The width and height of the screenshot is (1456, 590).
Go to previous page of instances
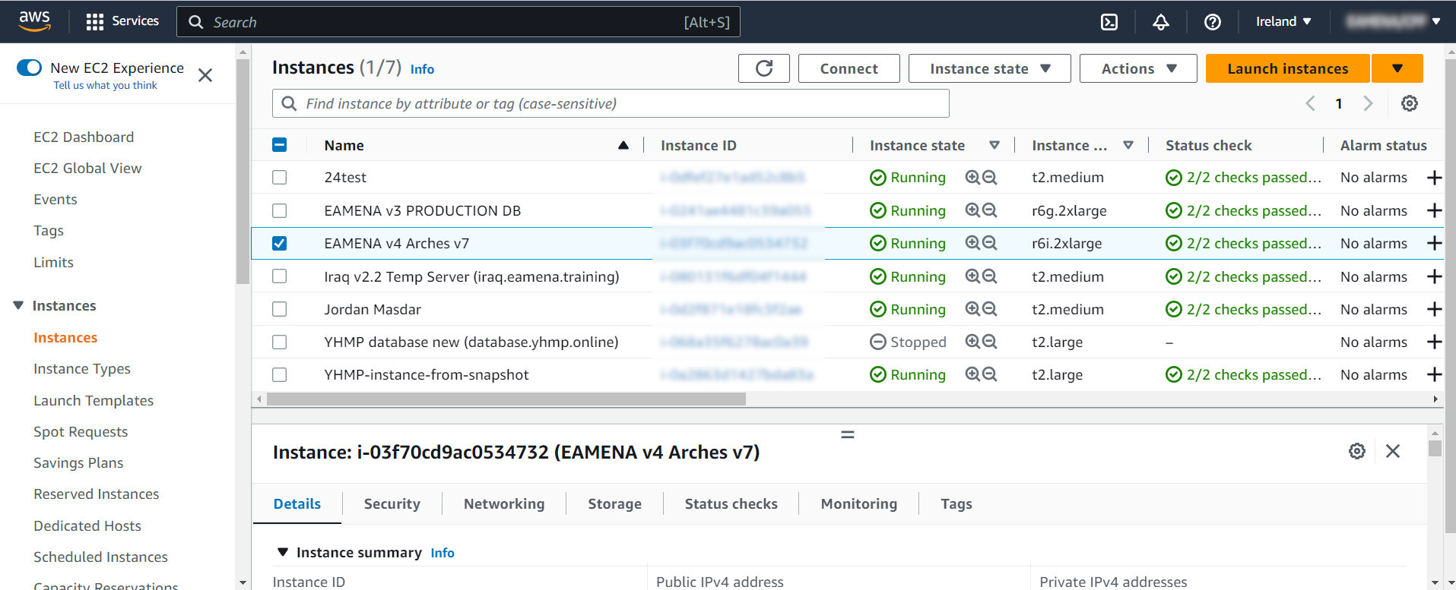point(1310,103)
